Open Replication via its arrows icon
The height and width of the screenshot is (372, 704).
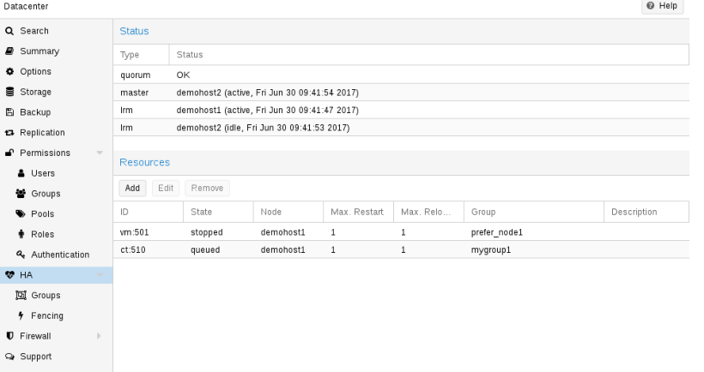tap(9, 133)
